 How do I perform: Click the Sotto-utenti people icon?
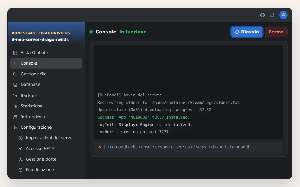[15, 117]
